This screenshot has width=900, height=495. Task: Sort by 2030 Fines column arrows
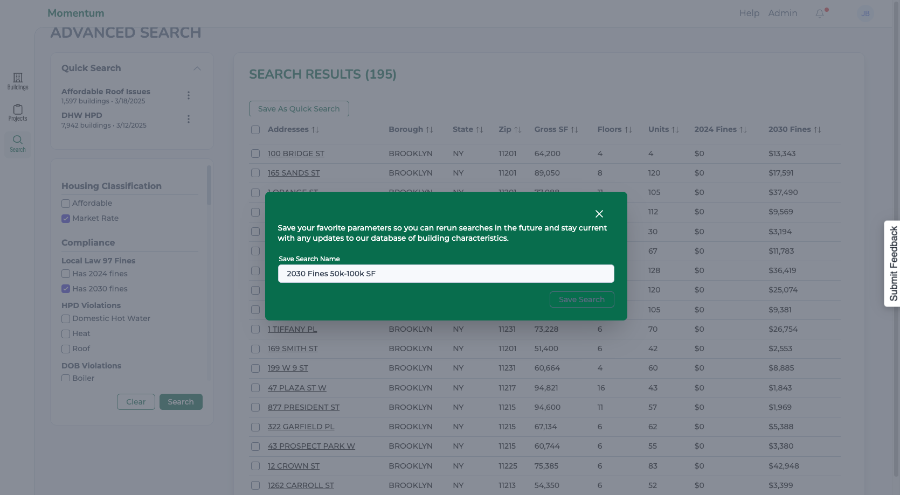pyautogui.click(x=818, y=130)
